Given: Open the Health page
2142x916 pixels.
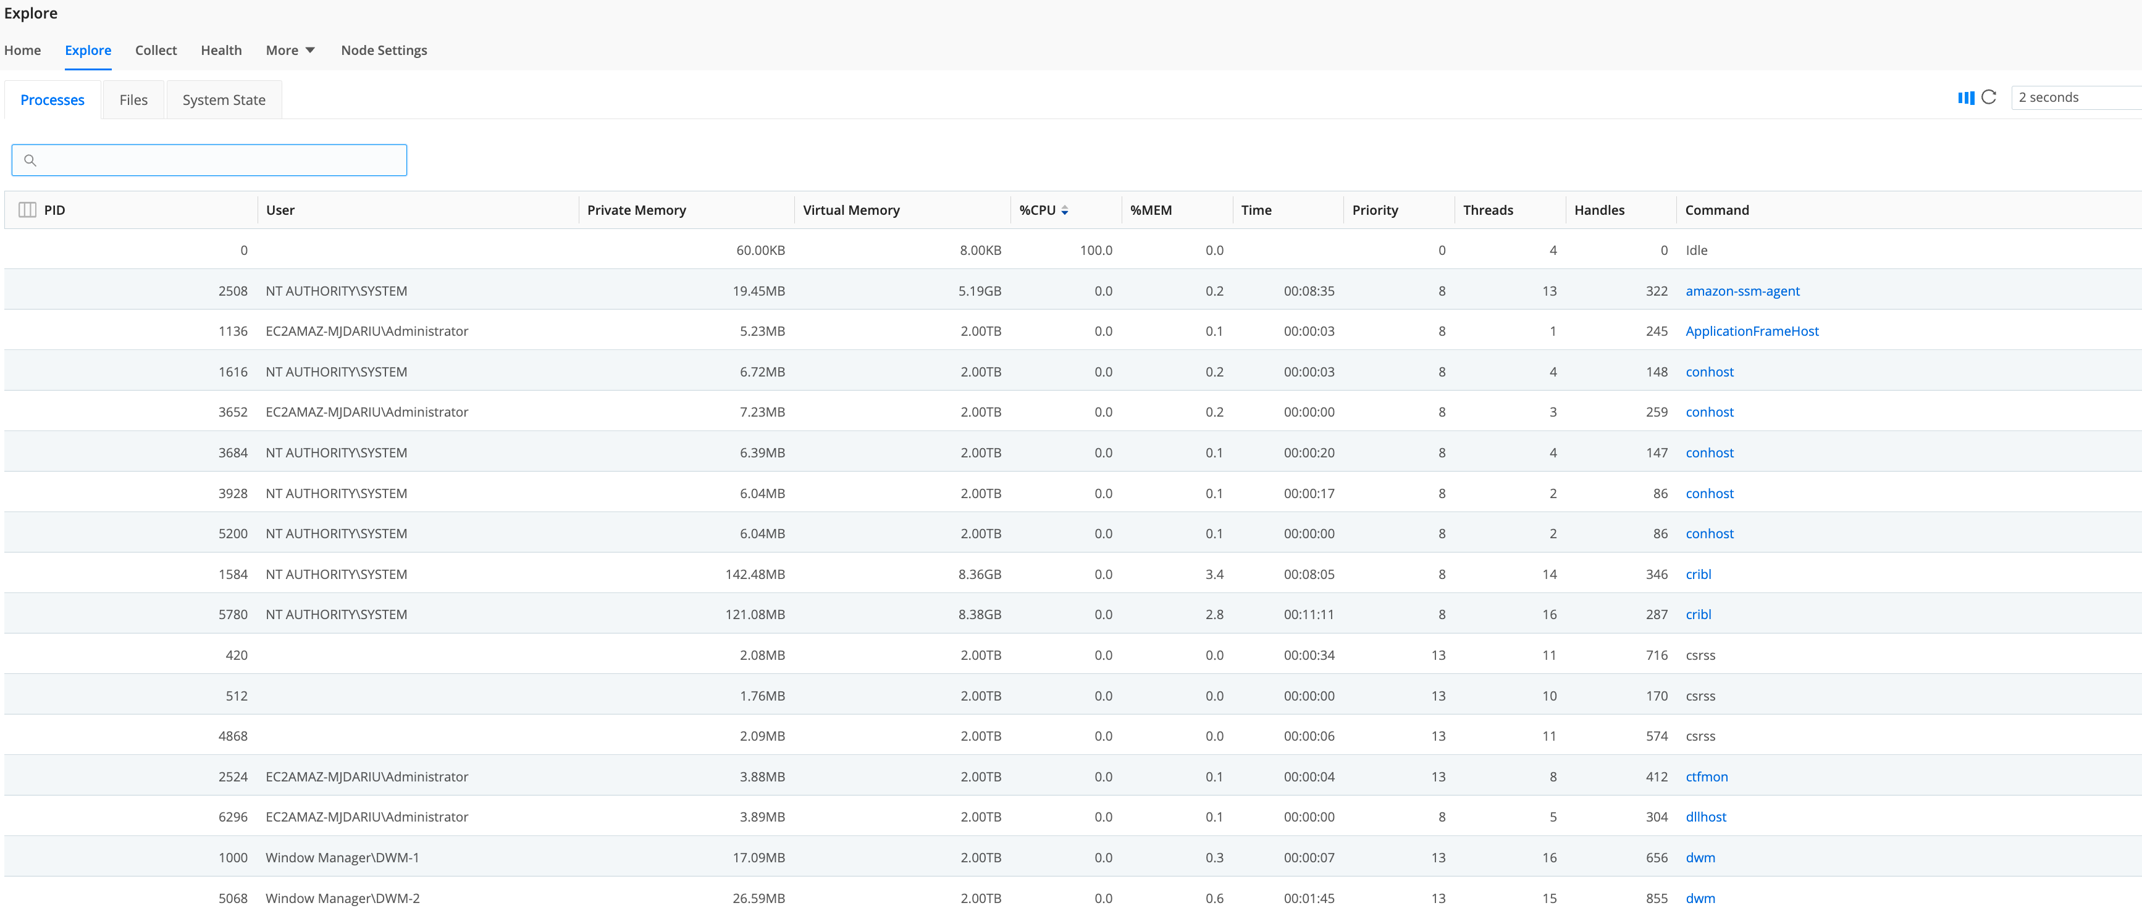Looking at the screenshot, I should click(220, 50).
